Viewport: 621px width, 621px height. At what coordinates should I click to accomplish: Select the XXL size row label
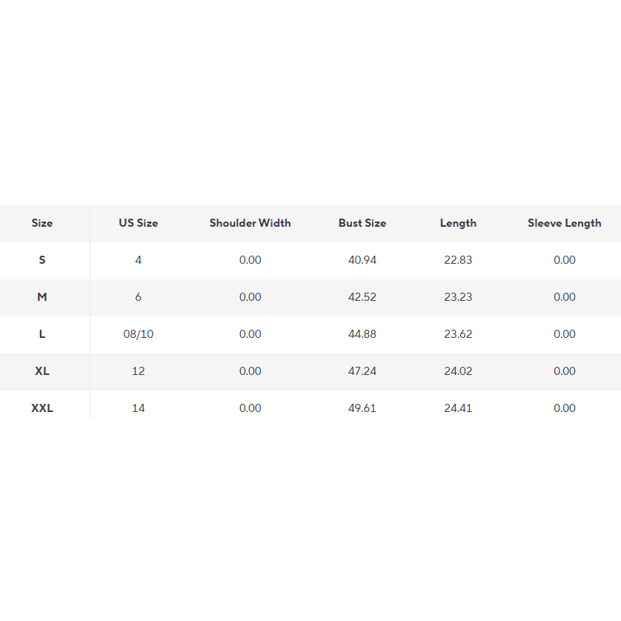(42, 408)
